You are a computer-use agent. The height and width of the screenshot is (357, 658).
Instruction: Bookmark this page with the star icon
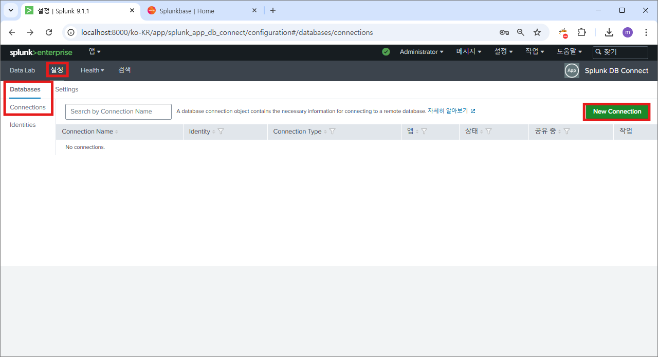click(537, 32)
